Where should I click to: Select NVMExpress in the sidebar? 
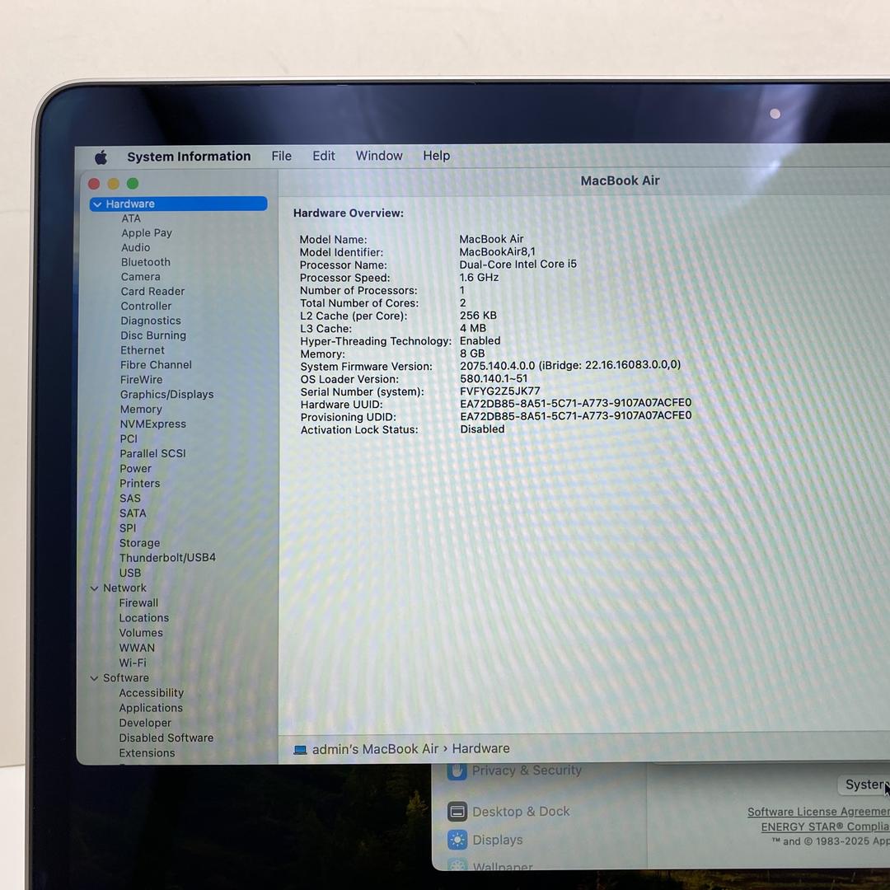point(152,424)
